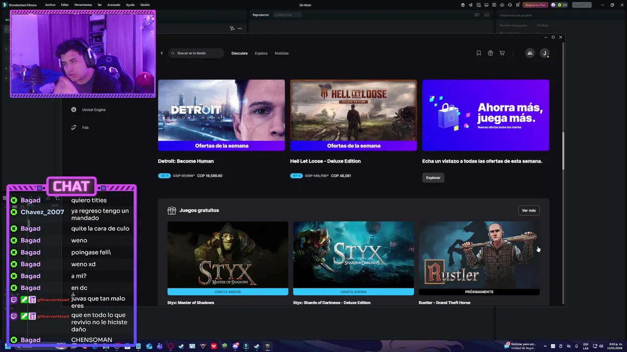Open player quality dropdown

pyautogui.click(x=288, y=15)
